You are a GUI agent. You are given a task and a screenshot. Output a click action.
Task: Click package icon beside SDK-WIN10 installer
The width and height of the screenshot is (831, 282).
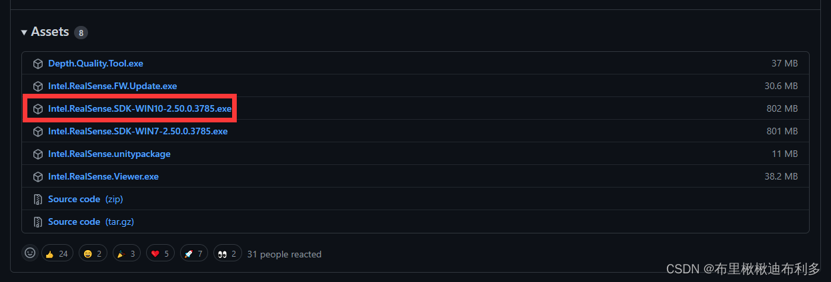click(x=37, y=108)
